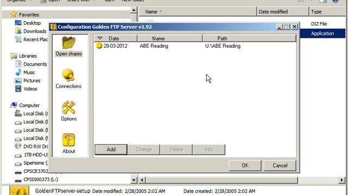Click the DVD RW Drive disc icon
The image size is (348, 195).
point(18,146)
